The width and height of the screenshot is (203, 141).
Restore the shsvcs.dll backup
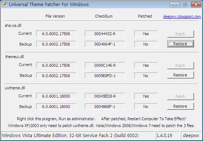click(180, 44)
